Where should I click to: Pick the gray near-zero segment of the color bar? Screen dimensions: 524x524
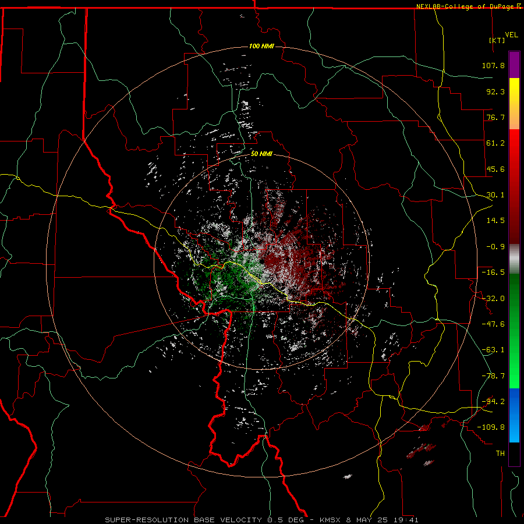coord(514,259)
